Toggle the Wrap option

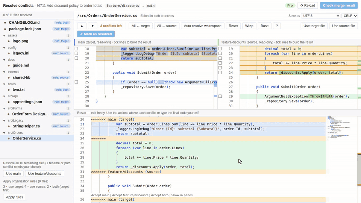[x=249, y=26]
